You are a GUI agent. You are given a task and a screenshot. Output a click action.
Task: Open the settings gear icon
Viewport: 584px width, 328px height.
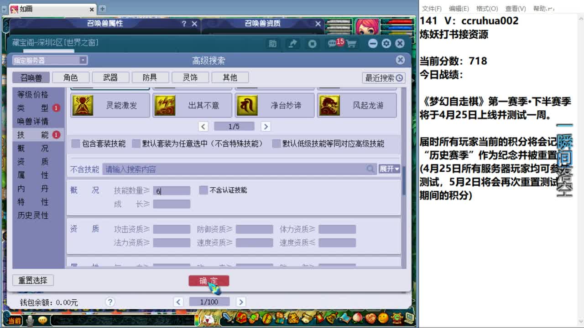[386, 43]
